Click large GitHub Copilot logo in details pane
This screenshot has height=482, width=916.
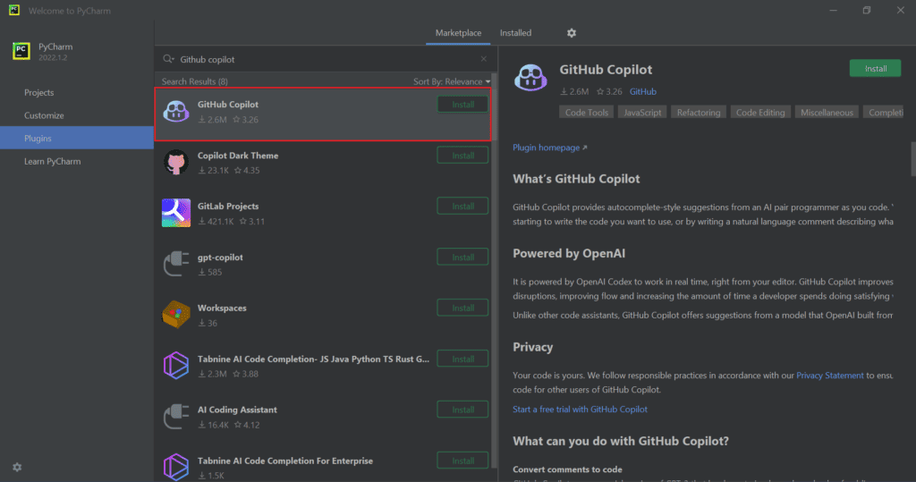[530, 78]
